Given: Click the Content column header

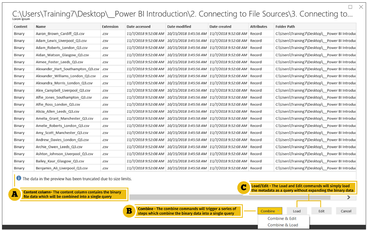Looking at the screenshot, I should click(x=20, y=26).
